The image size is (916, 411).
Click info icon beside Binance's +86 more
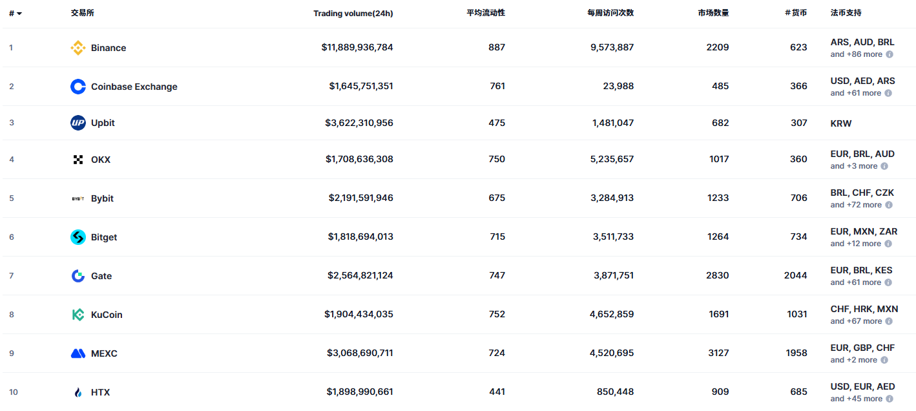890,54
